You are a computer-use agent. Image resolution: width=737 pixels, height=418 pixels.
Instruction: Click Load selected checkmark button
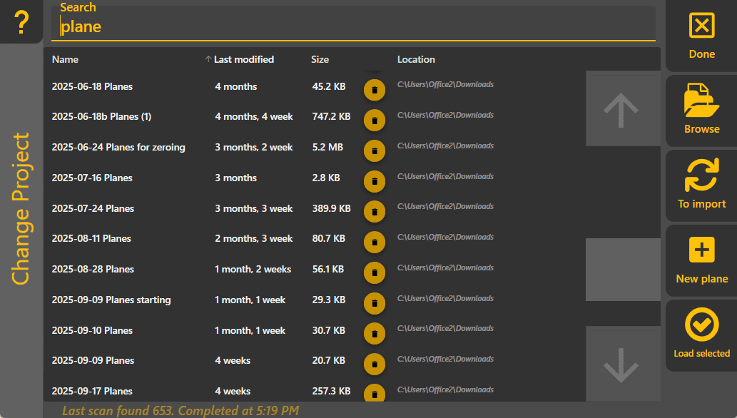pos(701,334)
